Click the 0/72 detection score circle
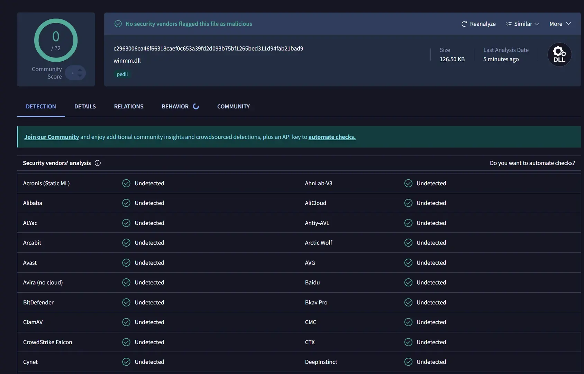584x374 pixels. [56, 40]
